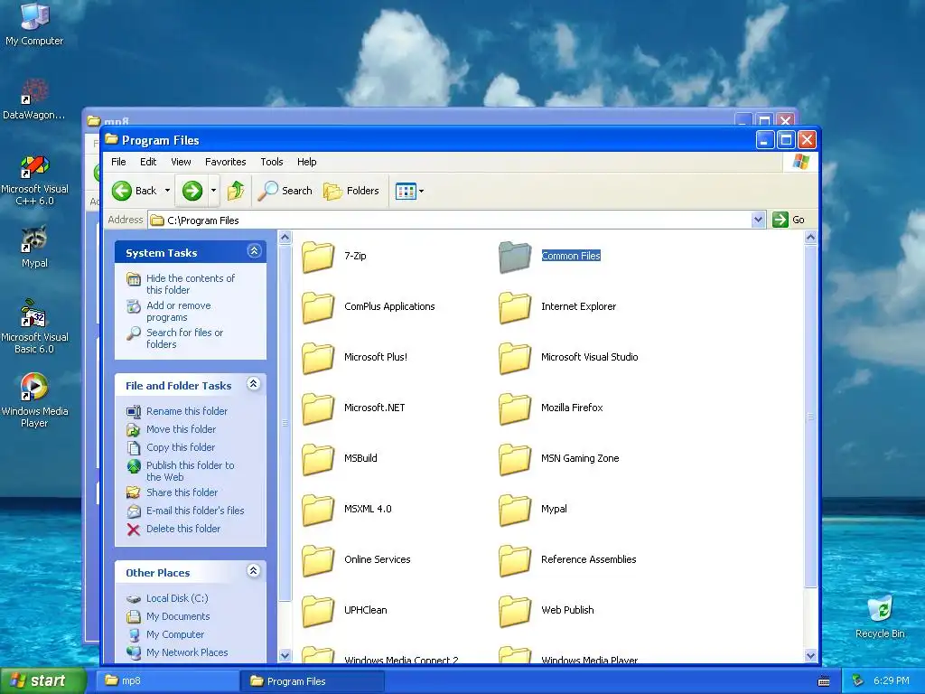Click the green Forward arrow button
Image resolution: width=925 pixels, height=694 pixels.
click(x=192, y=191)
